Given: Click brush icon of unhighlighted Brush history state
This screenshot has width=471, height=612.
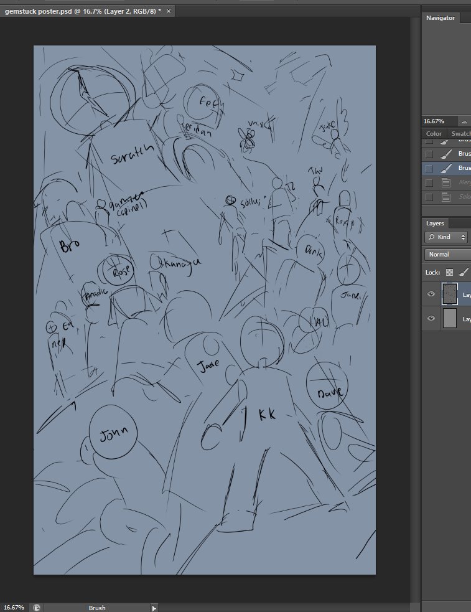Looking at the screenshot, I should (x=446, y=154).
